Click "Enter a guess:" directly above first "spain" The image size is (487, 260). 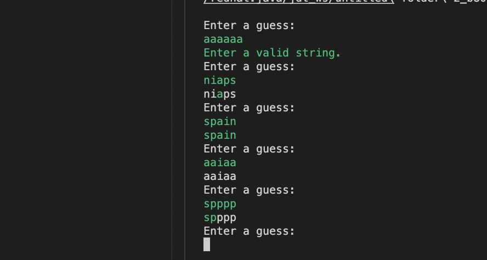(249, 108)
